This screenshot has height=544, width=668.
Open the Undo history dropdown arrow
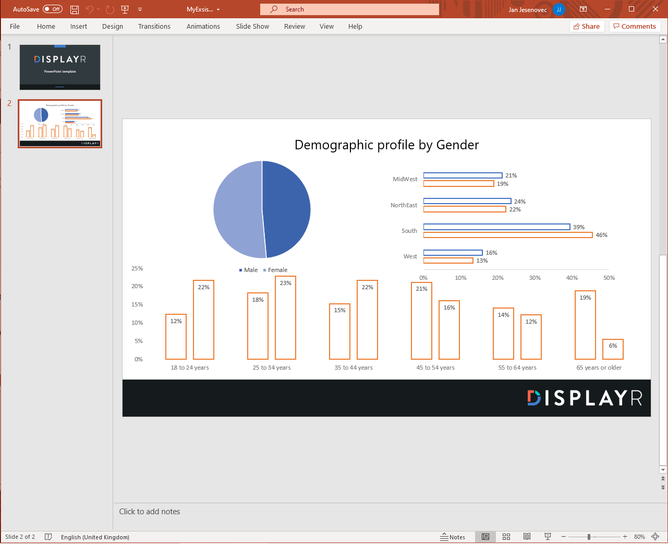[98, 9]
